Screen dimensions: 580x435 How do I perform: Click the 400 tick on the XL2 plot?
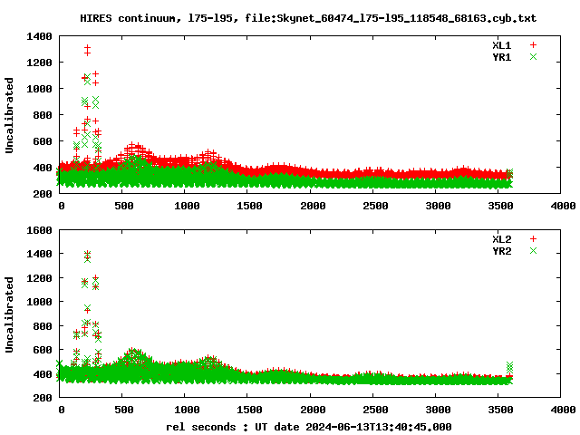click(x=43, y=374)
